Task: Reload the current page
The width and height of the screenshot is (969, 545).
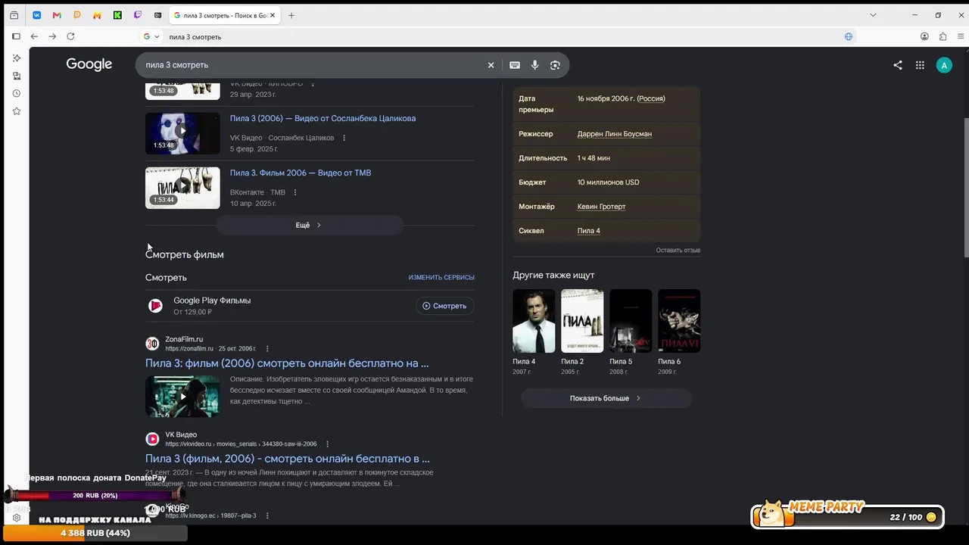Action: click(70, 36)
